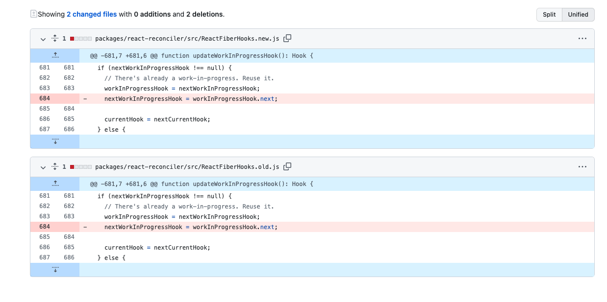The width and height of the screenshot is (607, 302).
Task: Copy ReactFiberHooks.old.js file path
Action: click(x=287, y=166)
